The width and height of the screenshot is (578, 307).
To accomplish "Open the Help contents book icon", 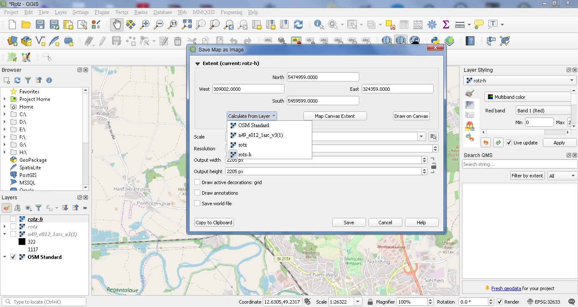I will click(x=470, y=41).
